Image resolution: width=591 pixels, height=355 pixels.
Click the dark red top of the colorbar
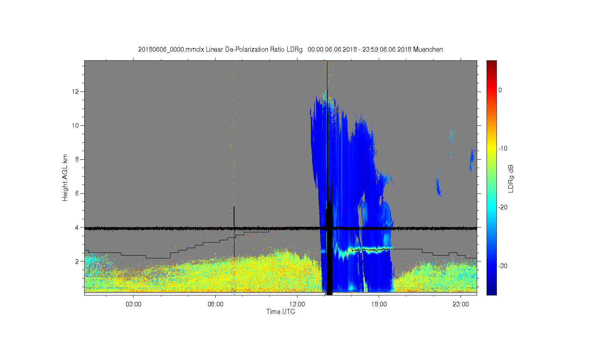[492, 63]
